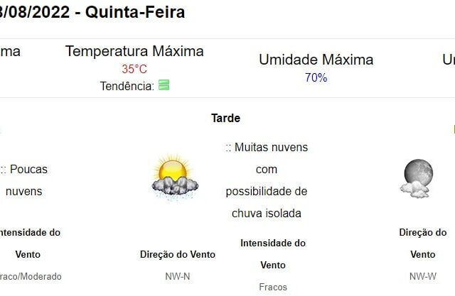
Task: Click the Fraco/Moderado wind intensity value
Action: tap(31, 276)
